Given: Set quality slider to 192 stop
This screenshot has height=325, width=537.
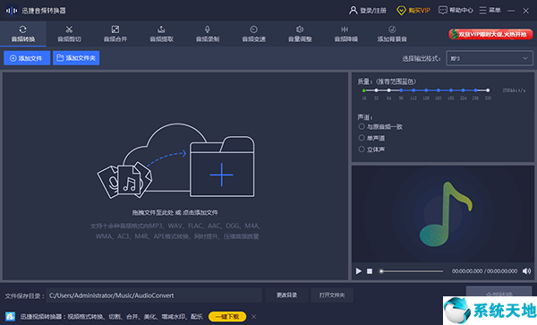Looking at the screenshot, I should (x=451, y=90).
